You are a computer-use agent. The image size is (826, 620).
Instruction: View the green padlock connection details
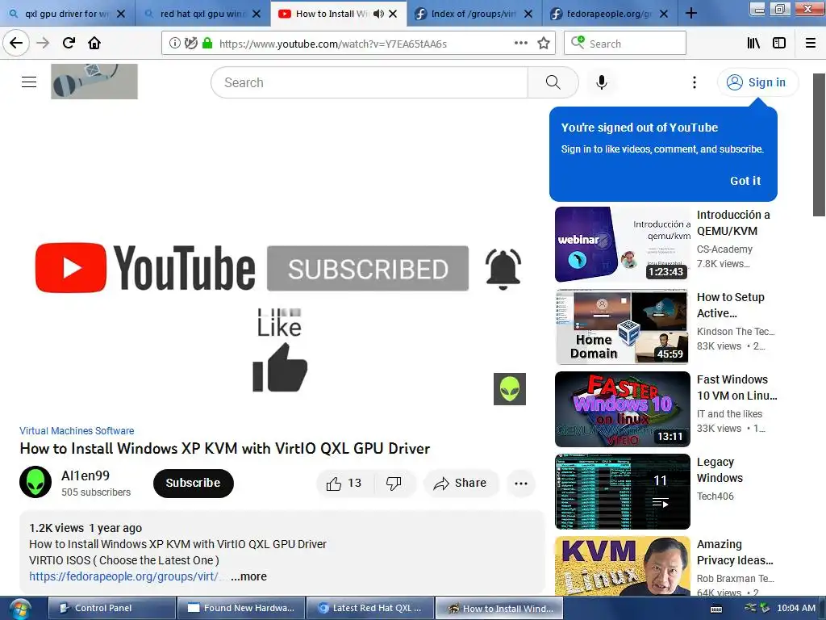pos(207,44)
